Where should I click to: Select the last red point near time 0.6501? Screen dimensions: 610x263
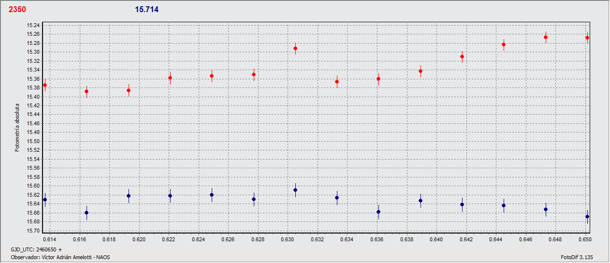pos(587,38)
